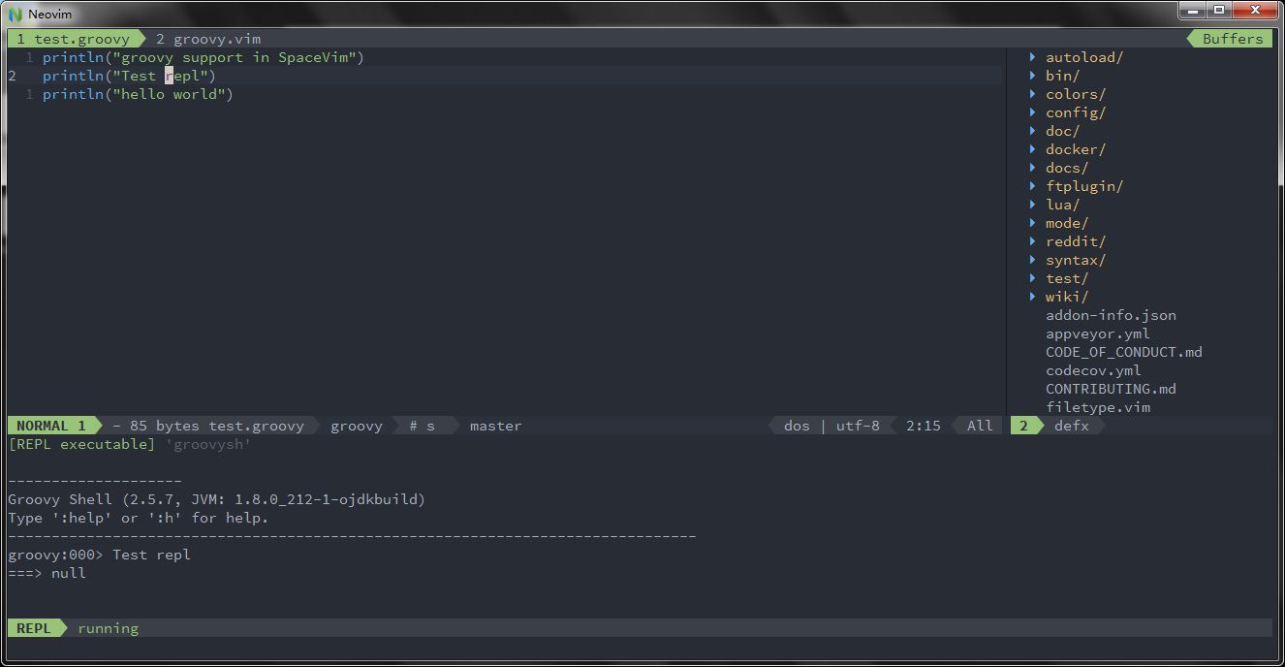Click the running status text
The image size is (1285, 667).
pos(108,628)
